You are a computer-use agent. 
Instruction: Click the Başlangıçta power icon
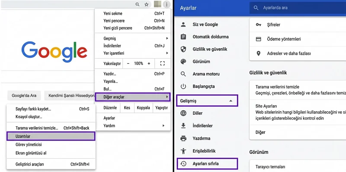(183, 87)
